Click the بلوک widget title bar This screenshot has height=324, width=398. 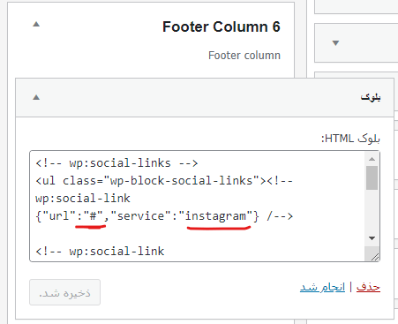205,97
